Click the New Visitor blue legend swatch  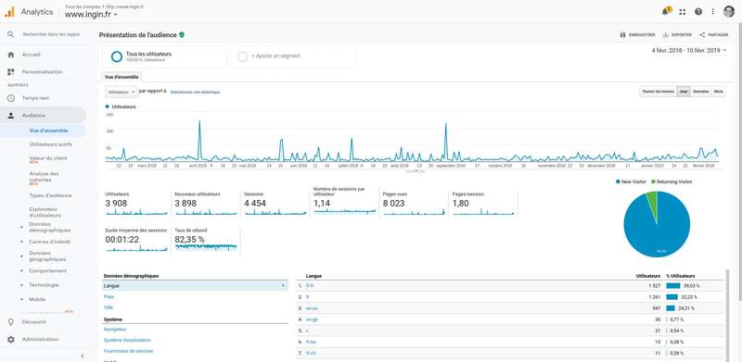click(x=618, y=181)
